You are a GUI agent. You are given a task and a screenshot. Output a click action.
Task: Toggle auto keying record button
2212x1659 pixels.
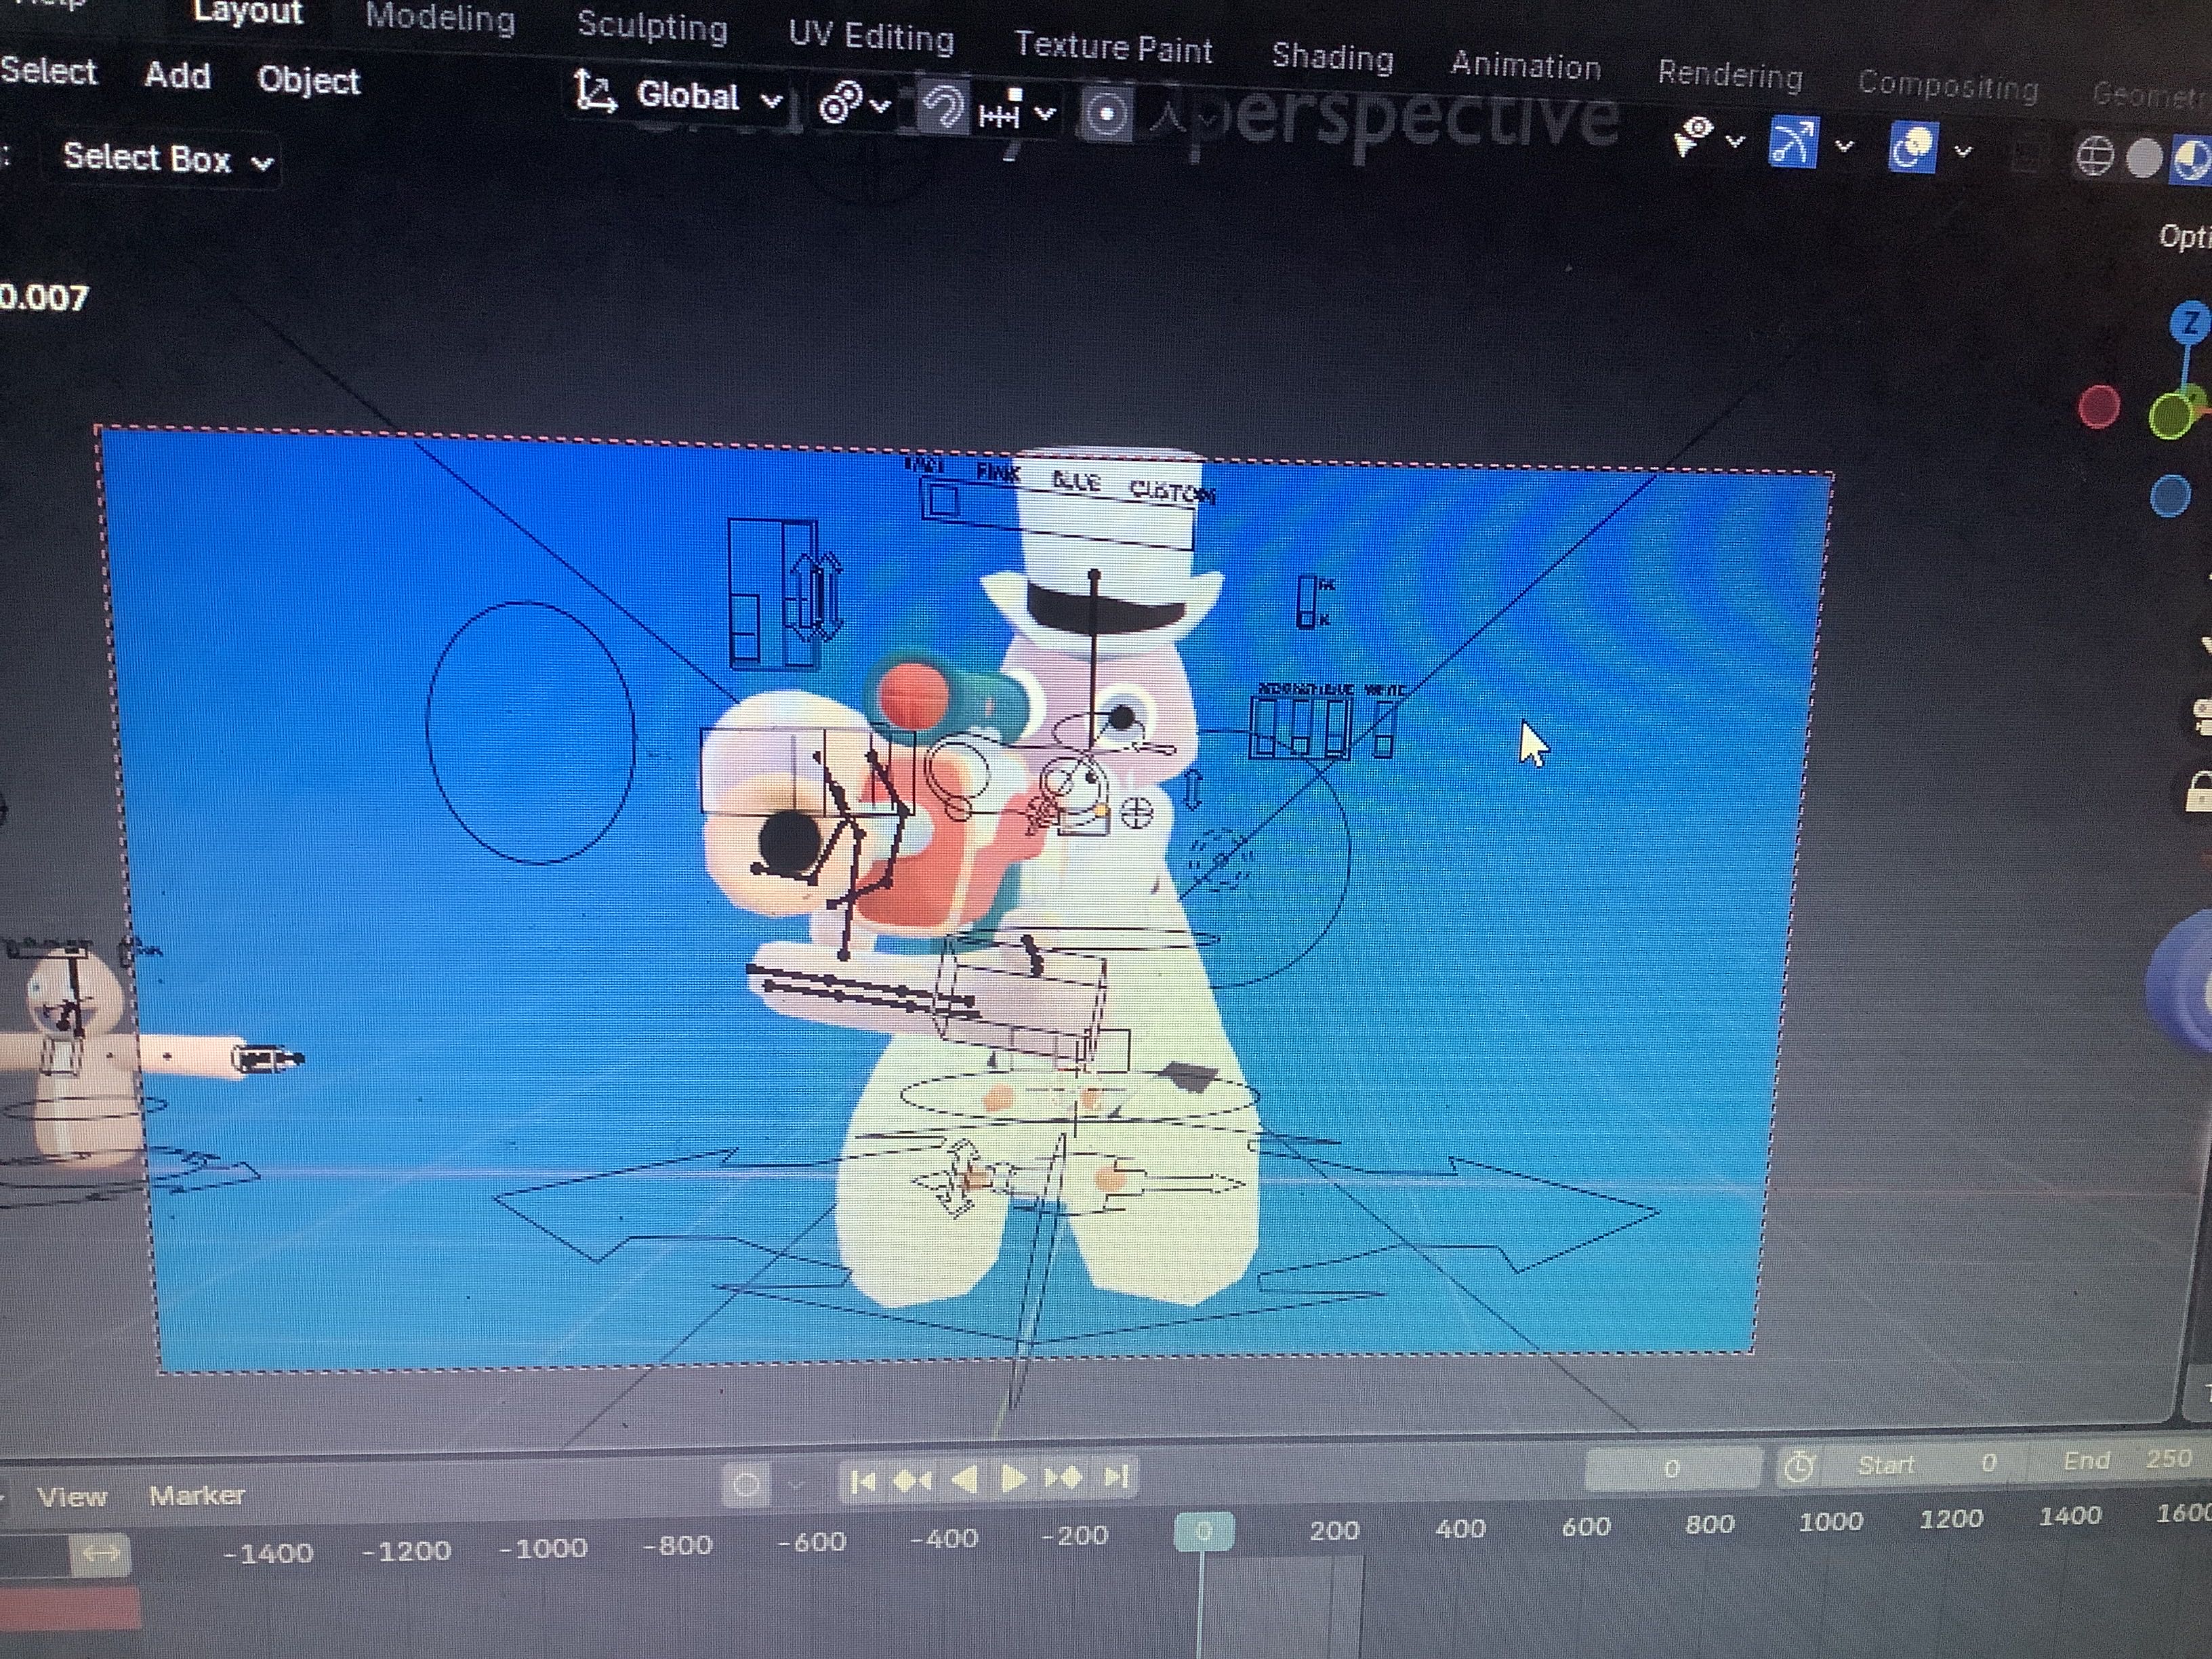746,1484
